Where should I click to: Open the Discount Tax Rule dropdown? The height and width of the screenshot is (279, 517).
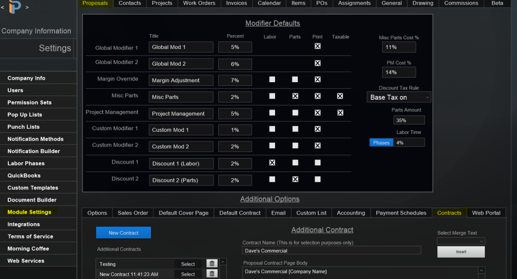[x=399, y=97]
